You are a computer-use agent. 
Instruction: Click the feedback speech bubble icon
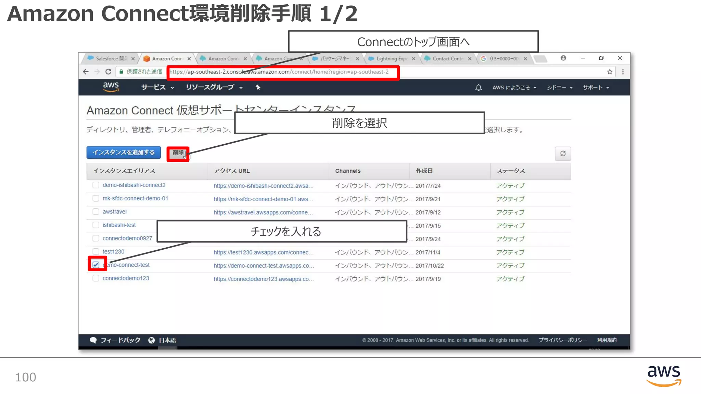(x=93, y=340)
